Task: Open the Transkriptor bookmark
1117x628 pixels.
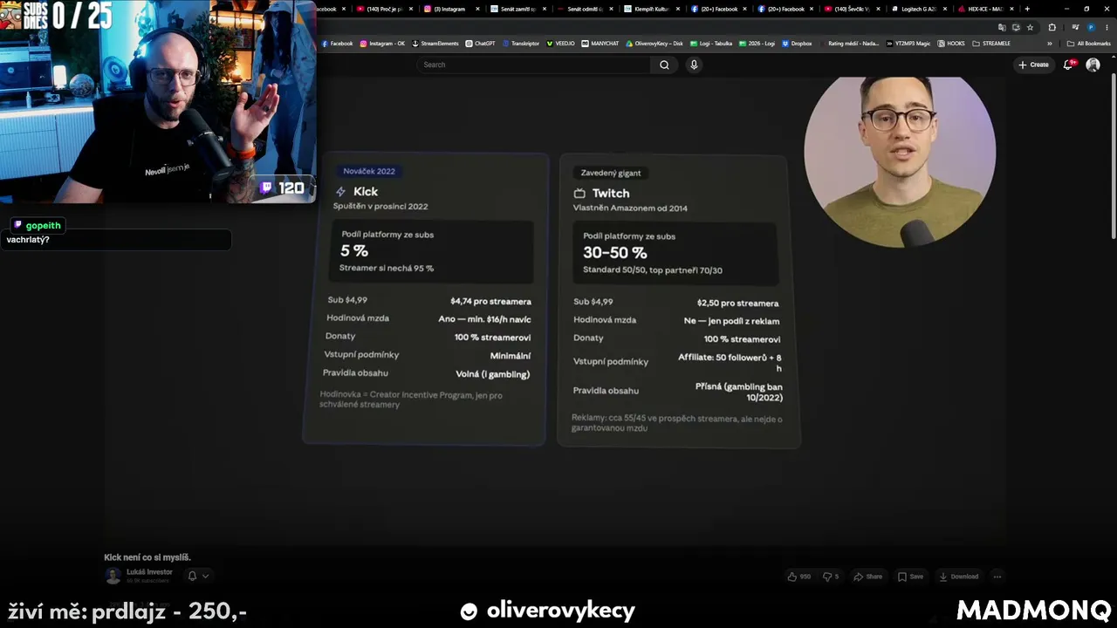Action: [x=521, y=43]
